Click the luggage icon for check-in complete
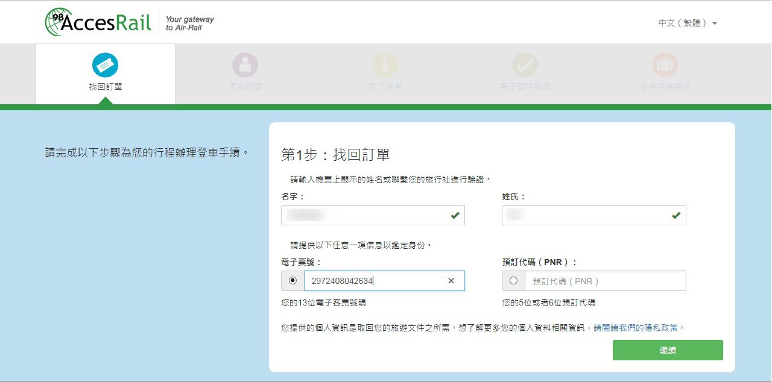Screen dimensions: 772x382 coord(665,65)
